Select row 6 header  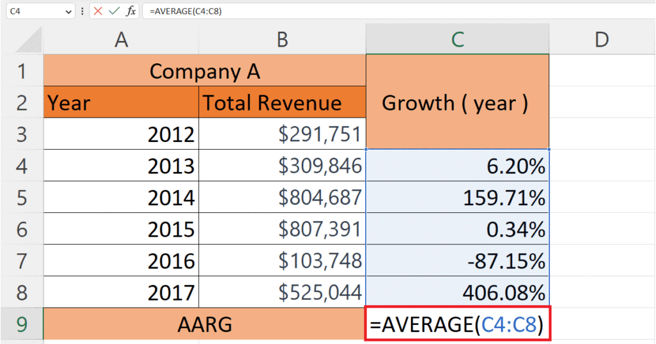point(22,229)
